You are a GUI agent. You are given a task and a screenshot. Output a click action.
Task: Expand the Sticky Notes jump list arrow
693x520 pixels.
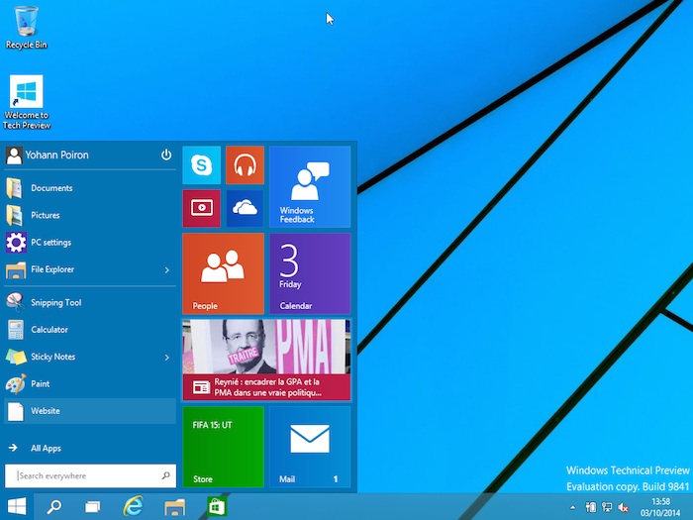click(166, 357)
